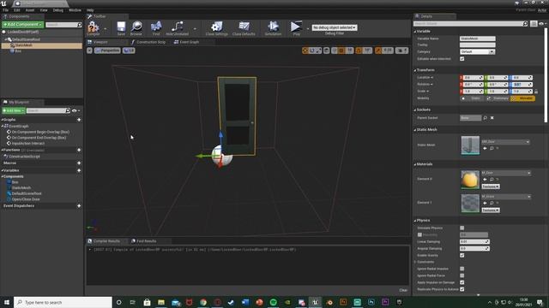The image size is (549, 308).
Task: Click the Add New button in My Blueprint
Action: (x=14, y=110)
